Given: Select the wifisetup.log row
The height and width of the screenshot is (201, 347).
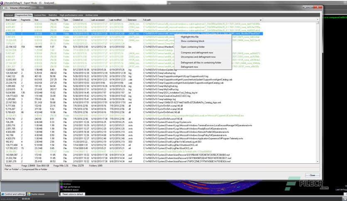Looking at the screenshot, I should point(134,73).
